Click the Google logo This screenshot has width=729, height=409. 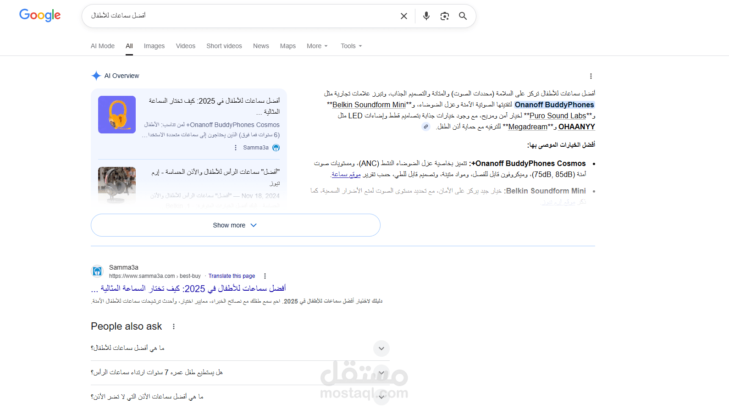[40, 15]
